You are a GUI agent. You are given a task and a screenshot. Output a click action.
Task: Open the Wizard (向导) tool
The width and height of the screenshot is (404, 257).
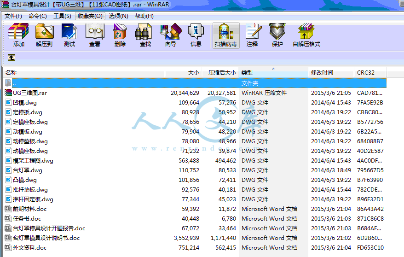171,31
